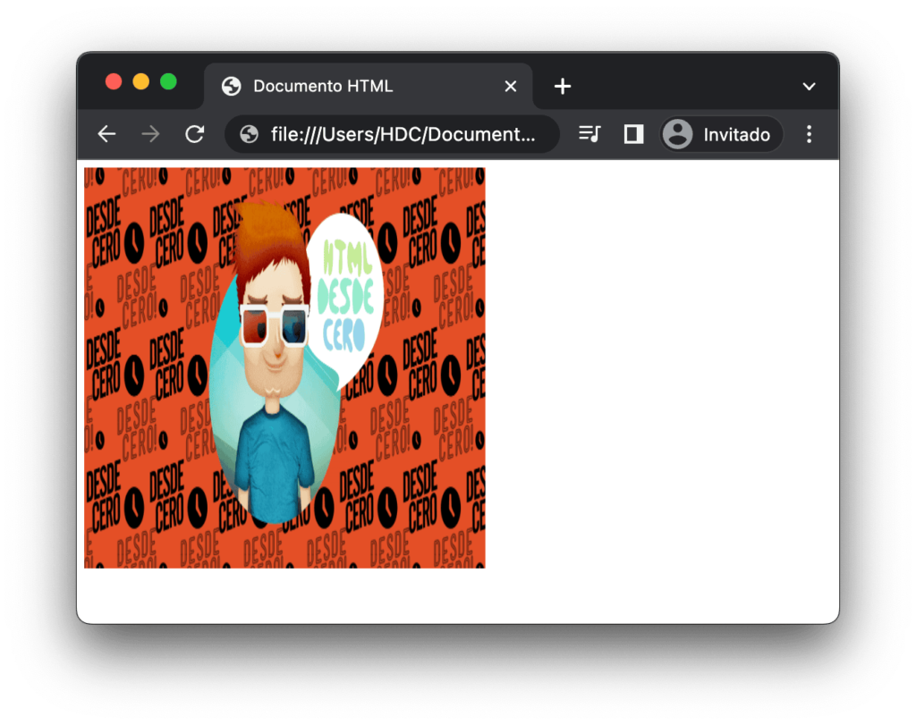Click the character's blue t-shirt

(x=275, y=456)
